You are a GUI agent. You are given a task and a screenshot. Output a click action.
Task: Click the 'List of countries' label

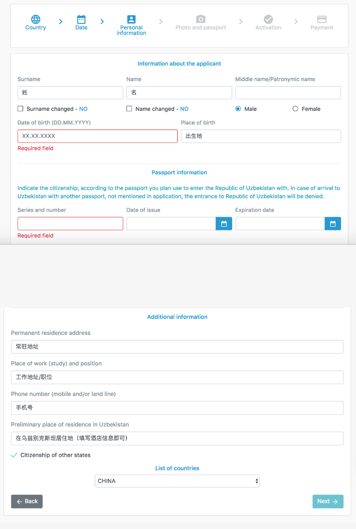pos(177,468)
